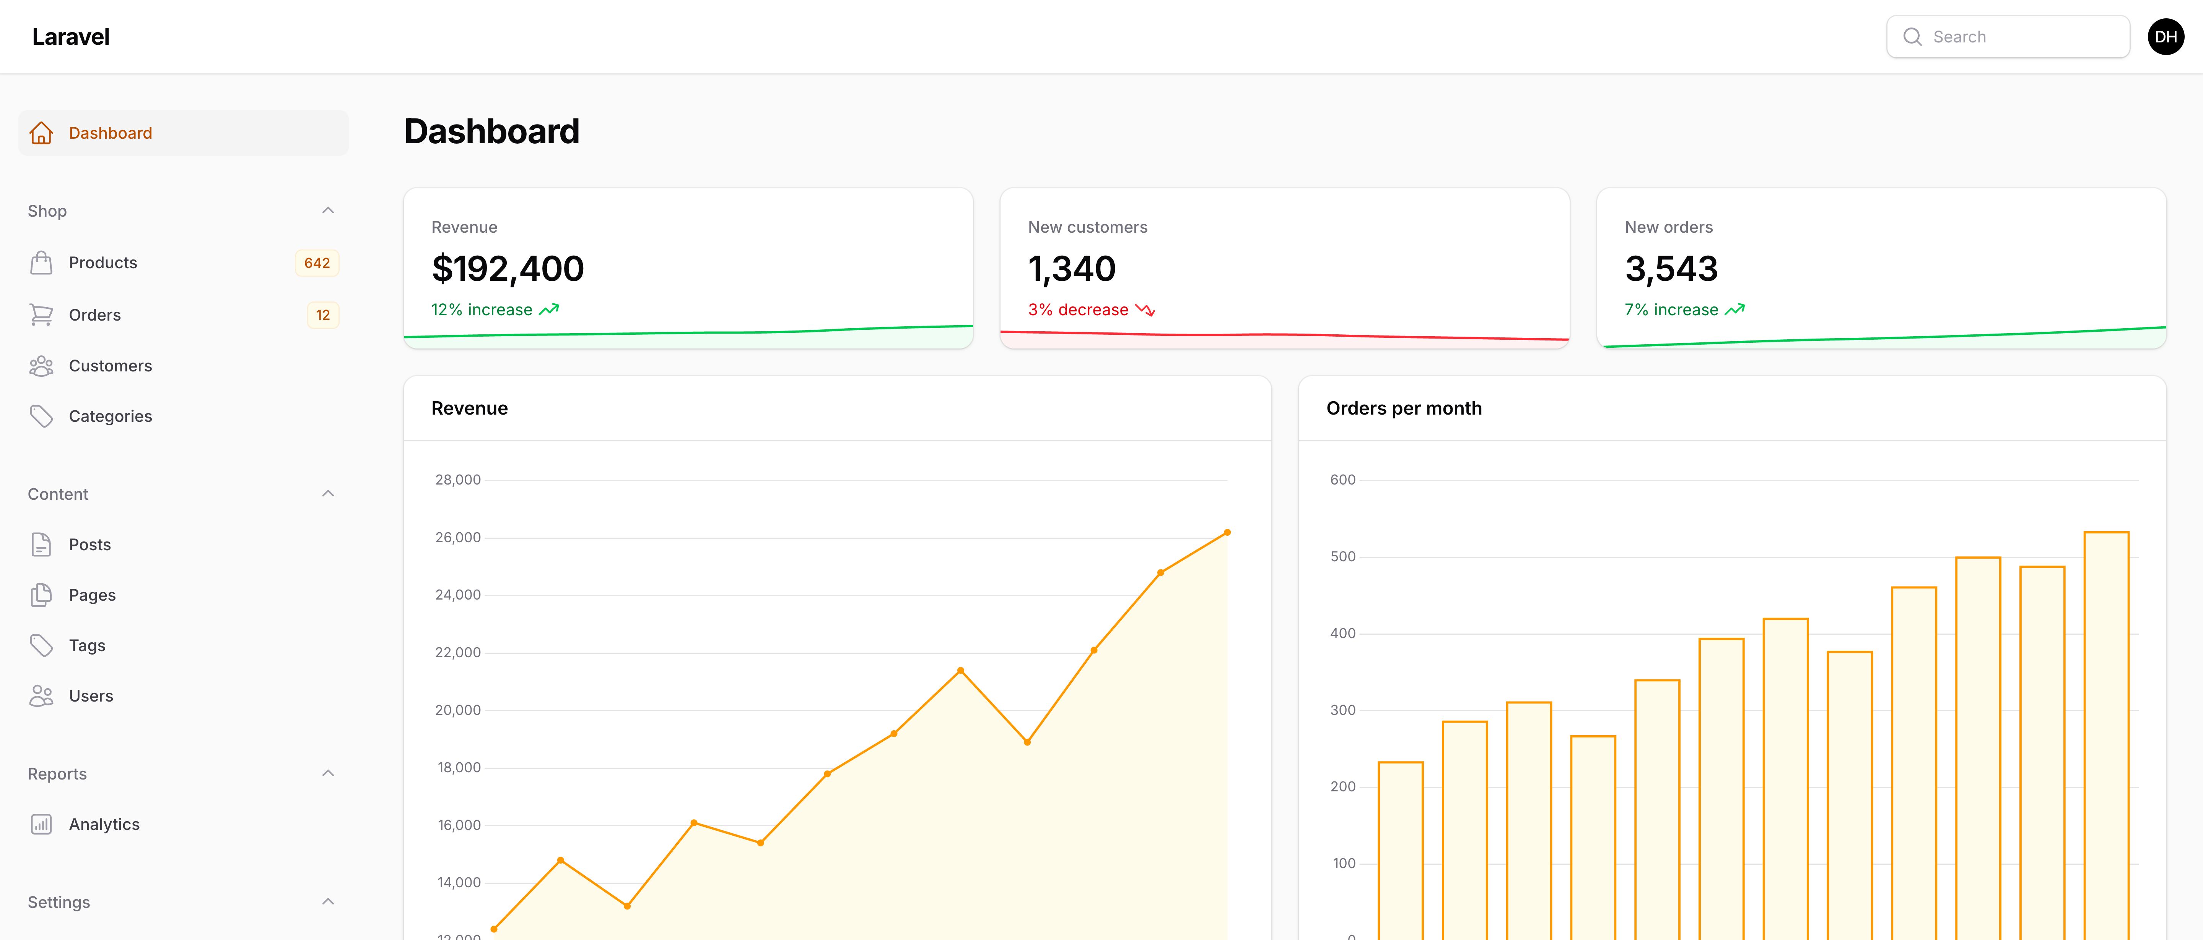Open Orders in the sidebar
This screenshot has width=2203, height=940.
coord(183,314)
